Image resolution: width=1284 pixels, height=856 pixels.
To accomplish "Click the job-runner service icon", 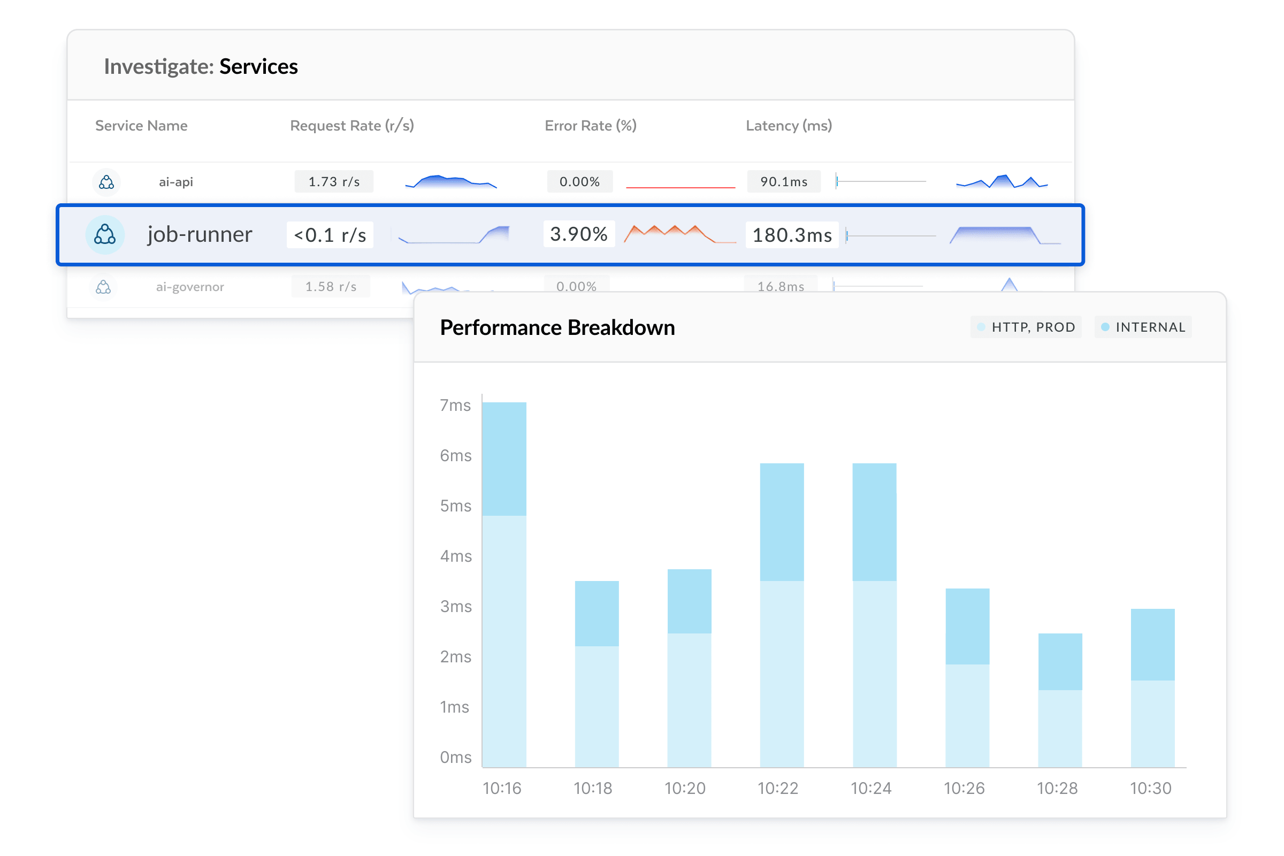I will coord(105,235).
